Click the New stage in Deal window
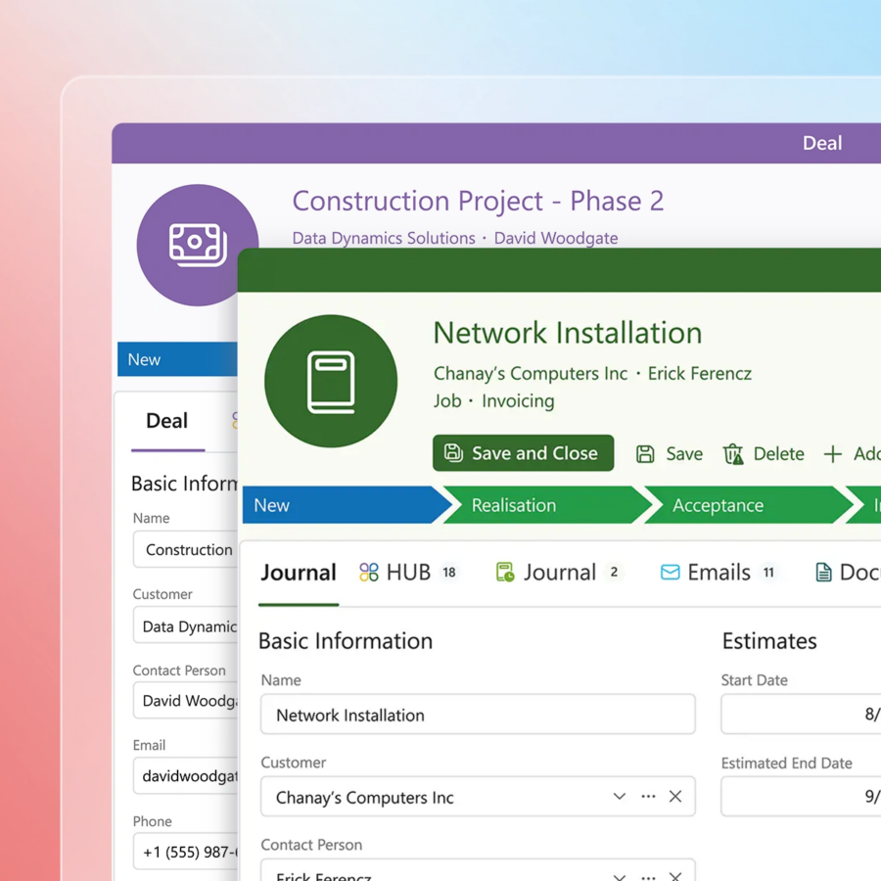881x881 pixels. (177, 359)
